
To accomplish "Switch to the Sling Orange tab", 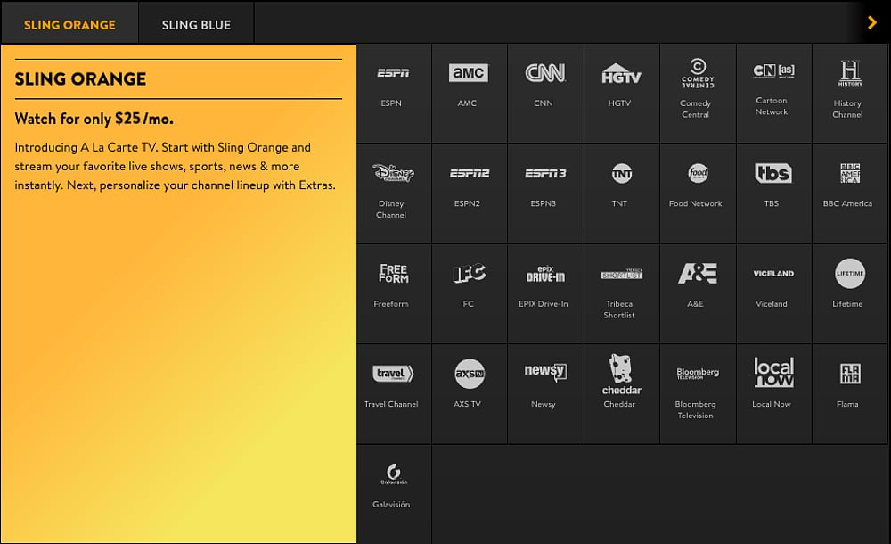I will pos(69,24).
